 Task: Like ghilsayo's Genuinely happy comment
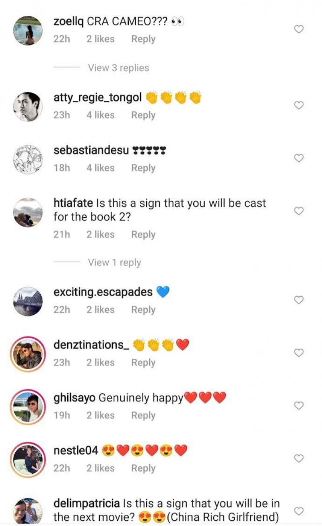click(299, 405)
